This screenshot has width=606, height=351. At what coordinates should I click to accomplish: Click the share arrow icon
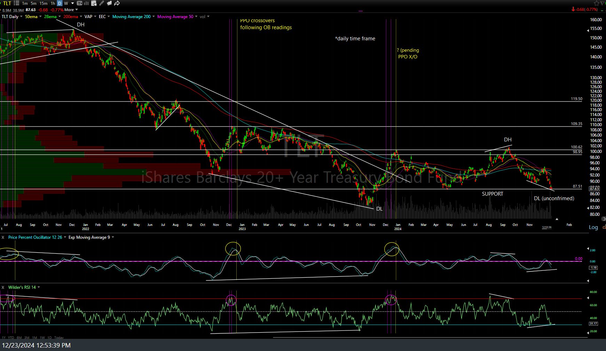117,3
